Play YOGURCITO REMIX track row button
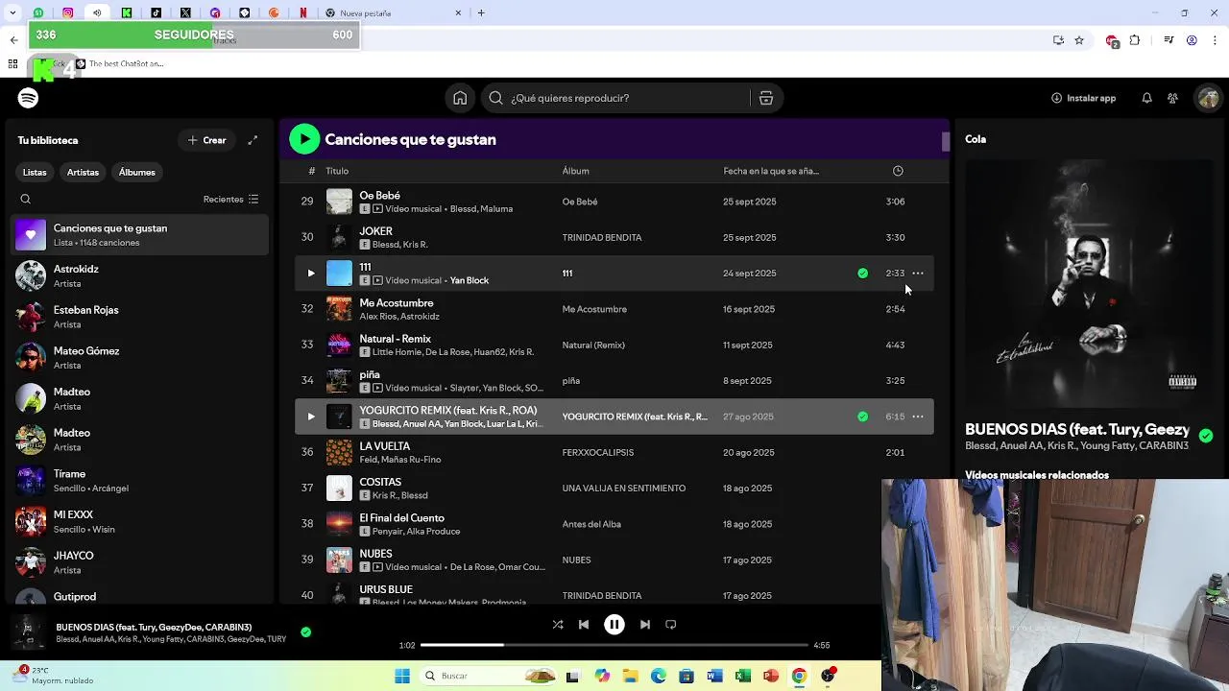 click(310, 417)
